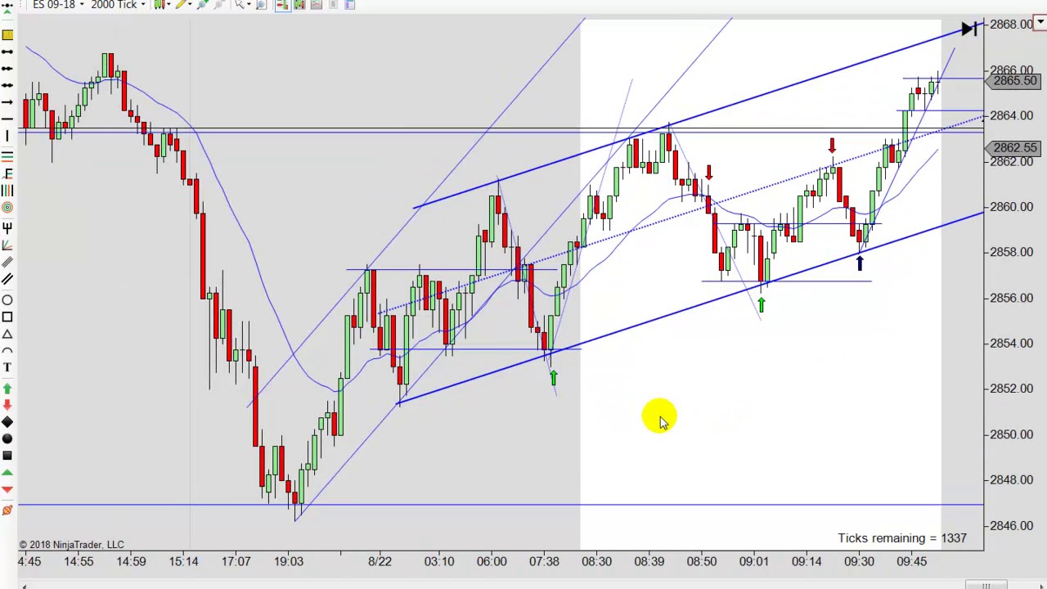Select the Triangle drawing tool

(x=7, y=334)
